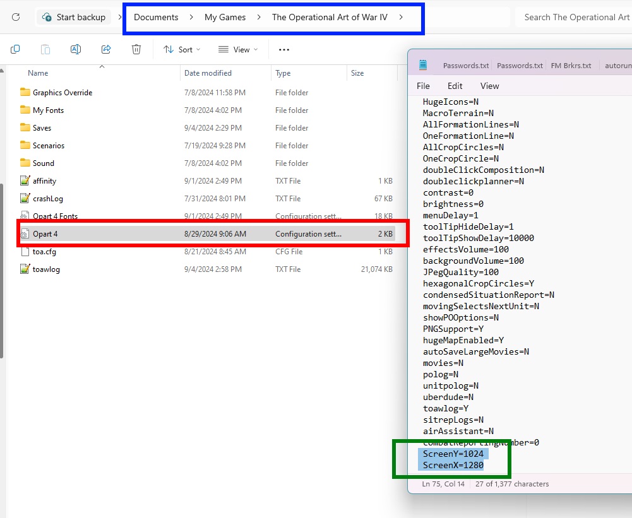
Task: Click the toawlog=Y line in Notepad
Action: 445,408
